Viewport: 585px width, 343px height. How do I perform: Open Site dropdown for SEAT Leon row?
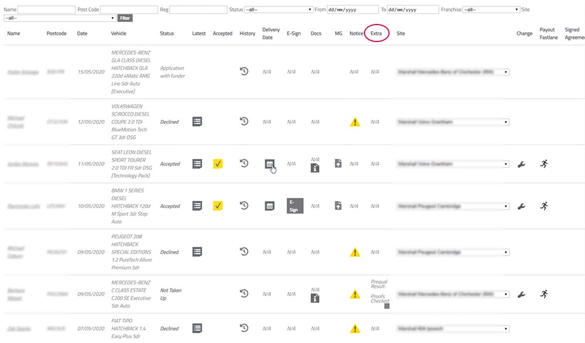(x=453, y=164)
